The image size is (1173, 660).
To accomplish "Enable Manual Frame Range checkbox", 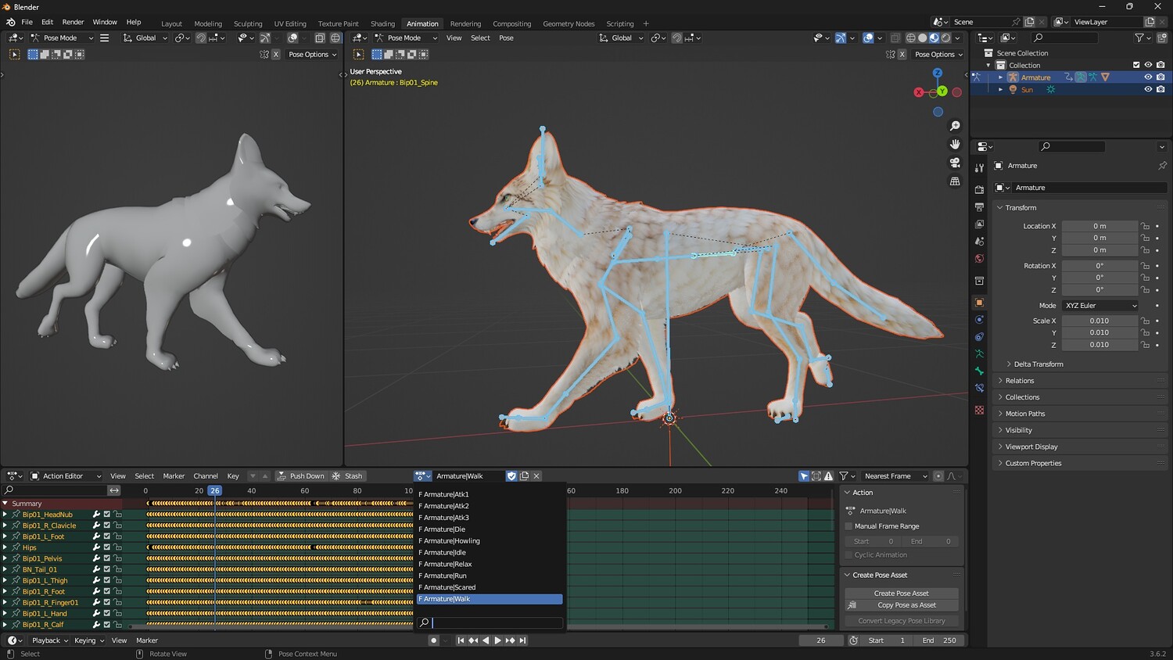I will click(x=849, y=526).
